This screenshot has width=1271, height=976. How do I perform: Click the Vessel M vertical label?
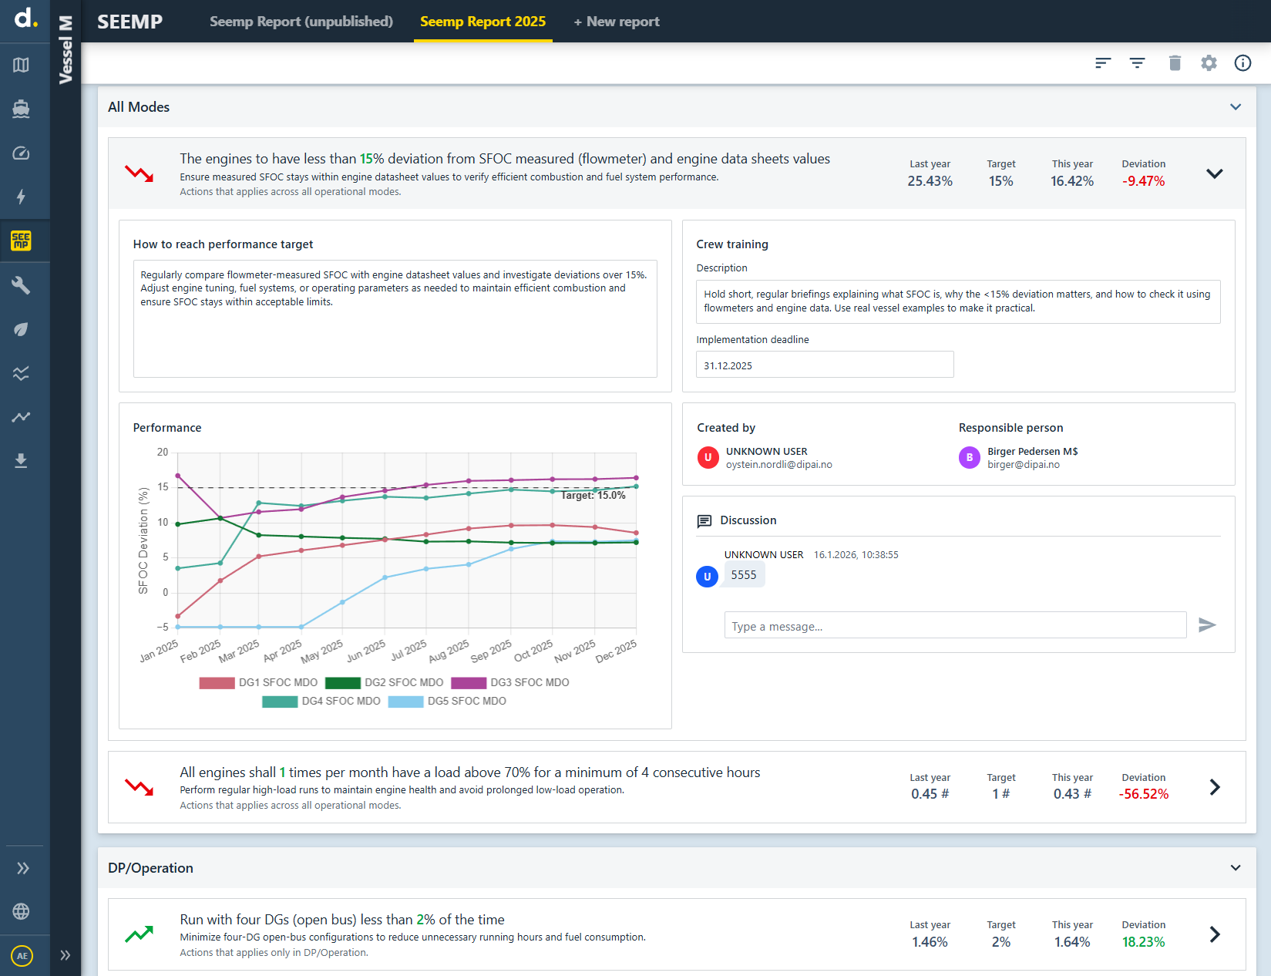(x=66, y=49)
